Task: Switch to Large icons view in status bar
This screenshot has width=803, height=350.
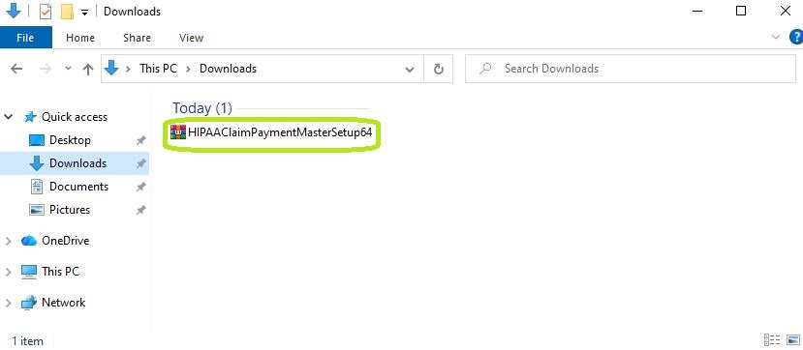Action: coord(793,340)
